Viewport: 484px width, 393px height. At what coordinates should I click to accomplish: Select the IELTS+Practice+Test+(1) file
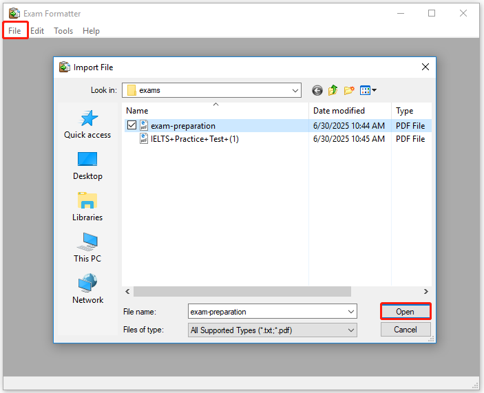(x=194, y=139)
